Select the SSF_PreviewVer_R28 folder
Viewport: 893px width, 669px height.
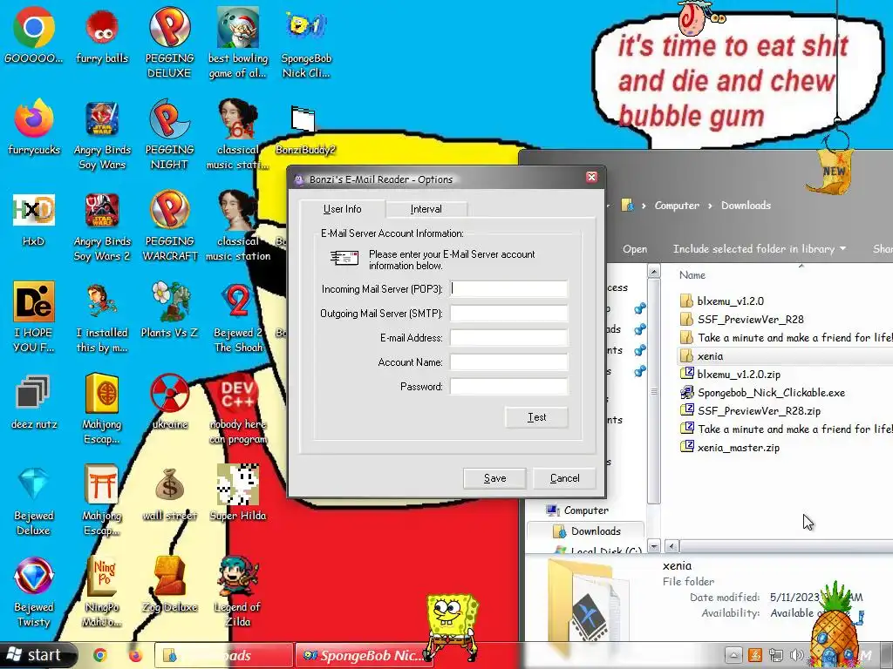point(742,319)
